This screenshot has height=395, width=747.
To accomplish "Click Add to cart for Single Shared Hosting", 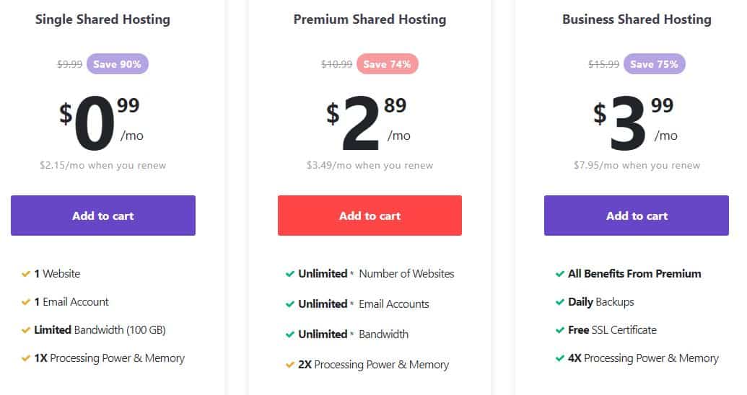I will pyautogui.click(x=103, y=216).
